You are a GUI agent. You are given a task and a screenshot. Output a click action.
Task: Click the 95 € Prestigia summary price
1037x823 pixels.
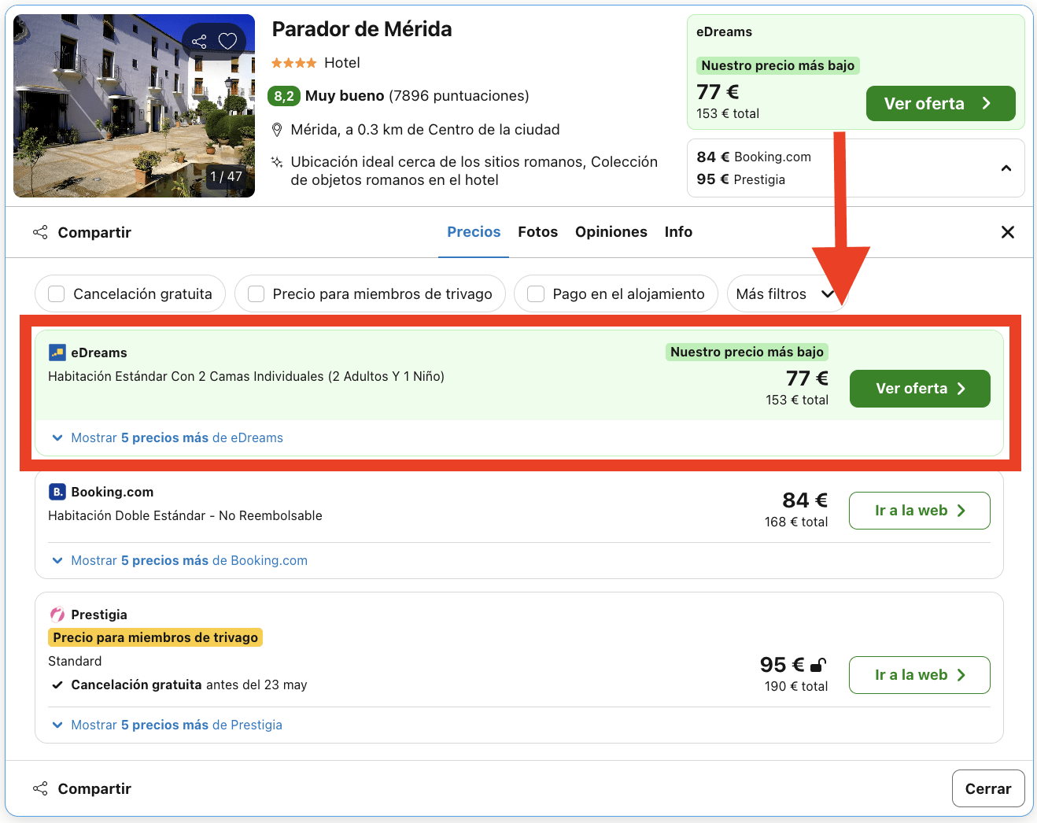click(x=741, y=179)
